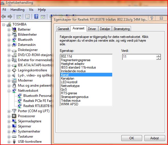Expand the USB-kontrollere tree node

[x=9, y=142]
